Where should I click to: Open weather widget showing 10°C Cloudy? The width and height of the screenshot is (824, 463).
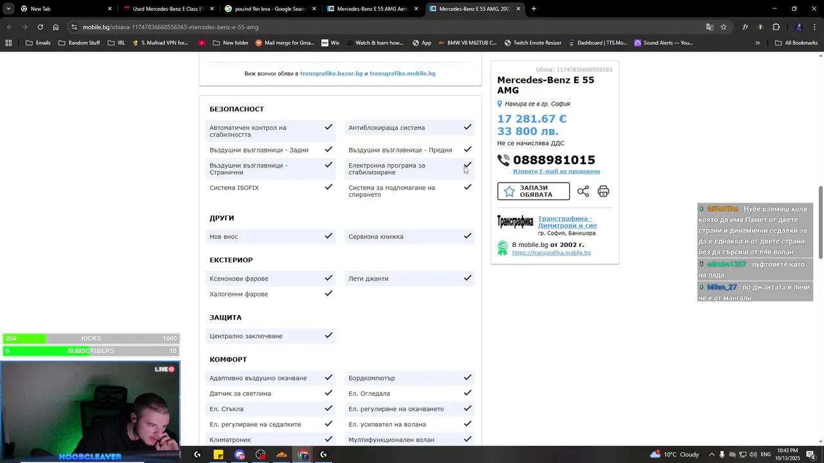click(674, 454)
